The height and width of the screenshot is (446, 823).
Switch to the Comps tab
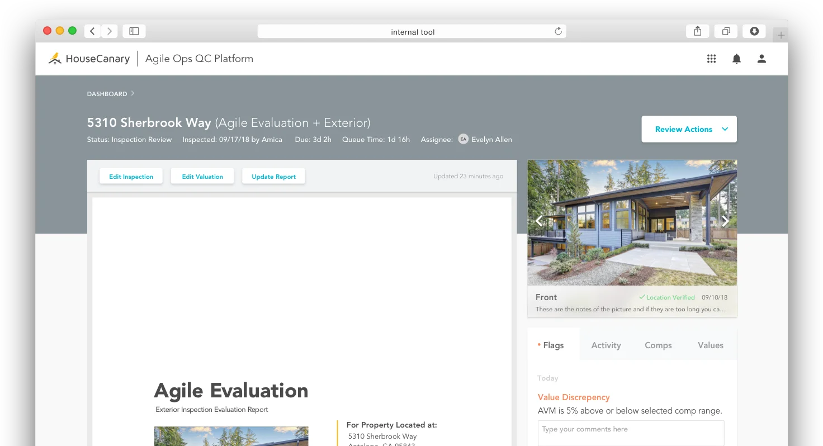pos(658,345)
